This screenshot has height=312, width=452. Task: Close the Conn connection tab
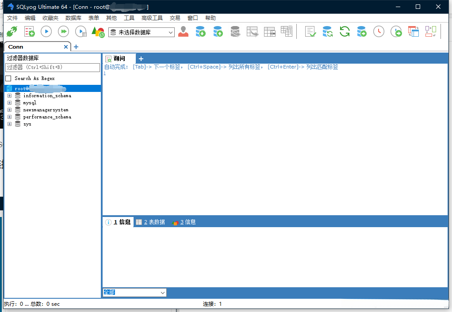[66, 47]
